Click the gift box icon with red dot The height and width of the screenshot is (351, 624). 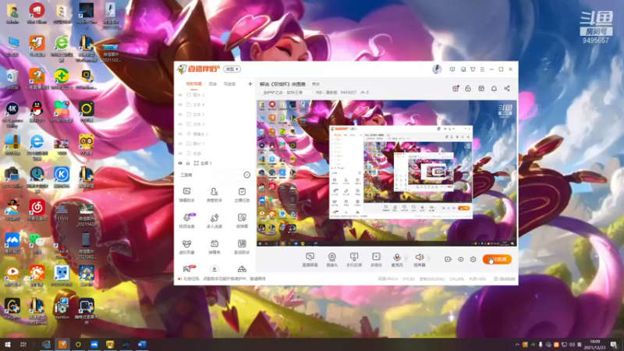point(456,88)
